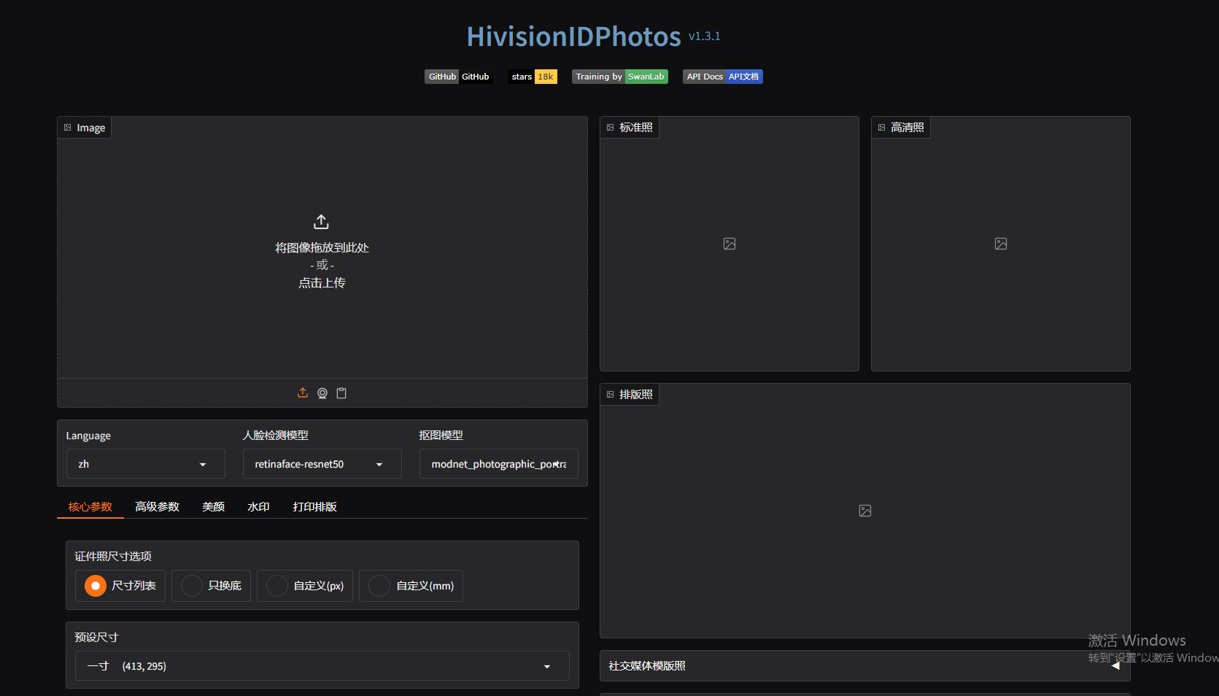This screenshot has width=1219, height=696.
Task: Click the 点击上传 text to upload image
Action: tap(322, 283)
